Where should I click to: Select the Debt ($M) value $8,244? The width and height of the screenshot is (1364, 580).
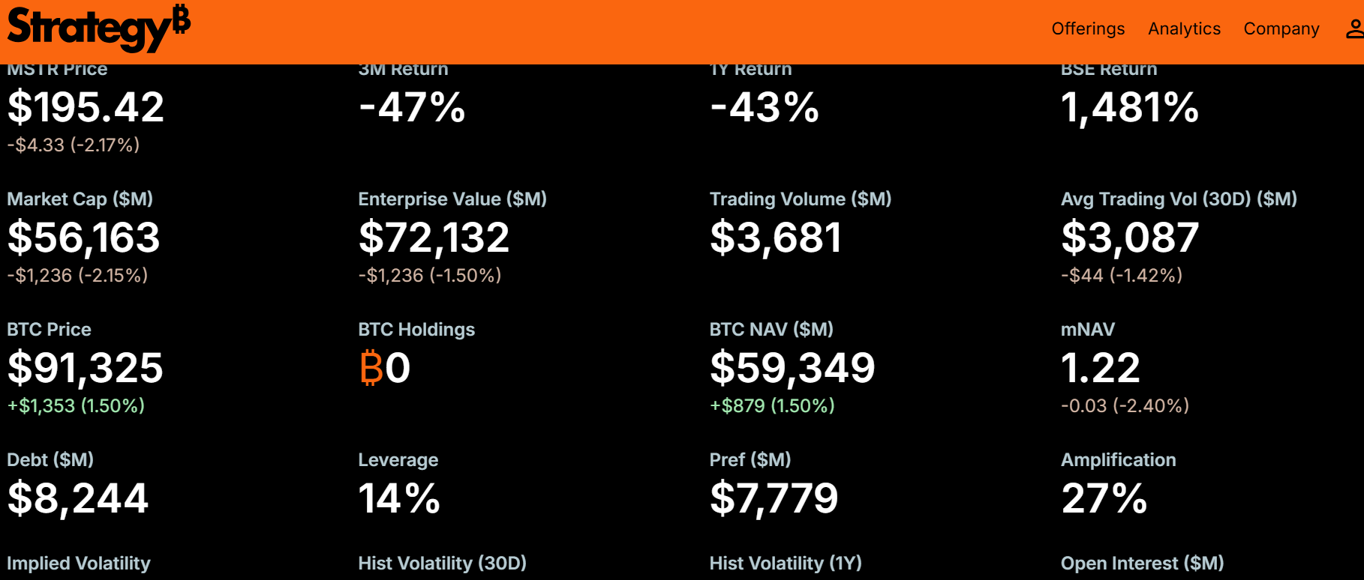click(x=78, y=498)
